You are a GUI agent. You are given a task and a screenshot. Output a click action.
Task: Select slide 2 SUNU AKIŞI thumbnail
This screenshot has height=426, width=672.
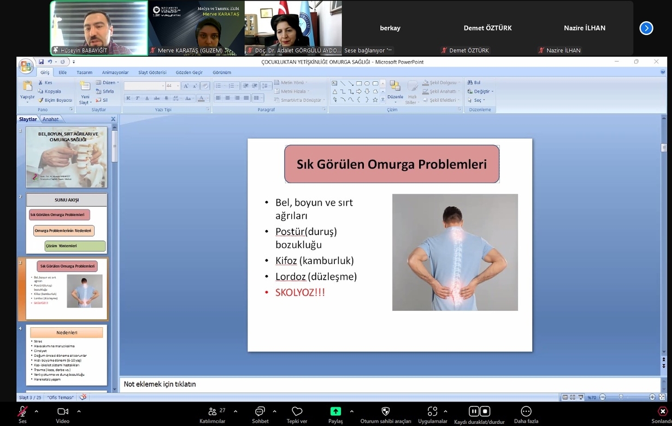coord(66,223)
